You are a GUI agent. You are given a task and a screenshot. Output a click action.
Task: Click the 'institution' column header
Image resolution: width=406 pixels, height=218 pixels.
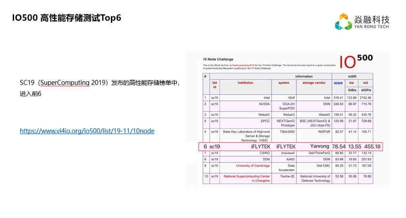[x=245, y=83]
